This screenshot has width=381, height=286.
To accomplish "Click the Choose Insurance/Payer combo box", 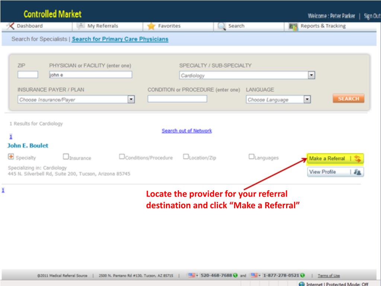I will click(x=76, y=99).
